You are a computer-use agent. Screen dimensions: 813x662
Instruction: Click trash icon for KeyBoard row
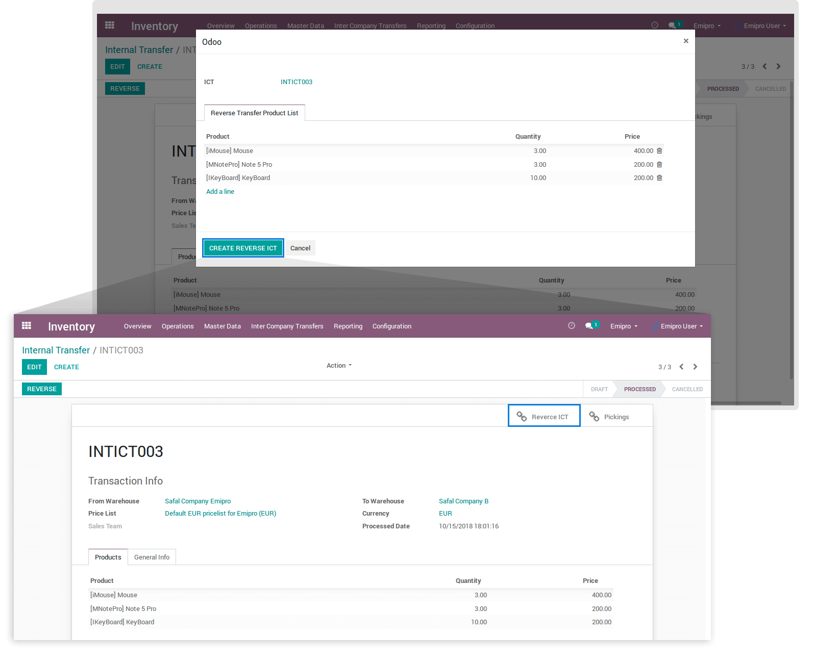point(659,178)
